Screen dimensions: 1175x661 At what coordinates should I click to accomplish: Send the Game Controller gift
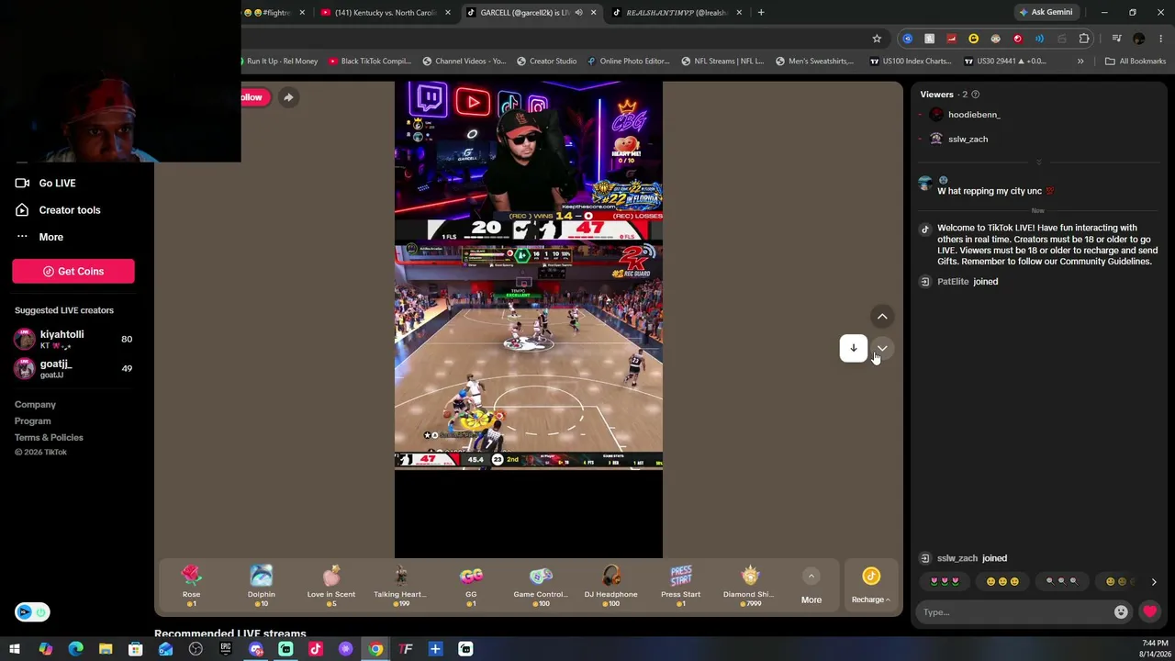(x=541, y=585)
